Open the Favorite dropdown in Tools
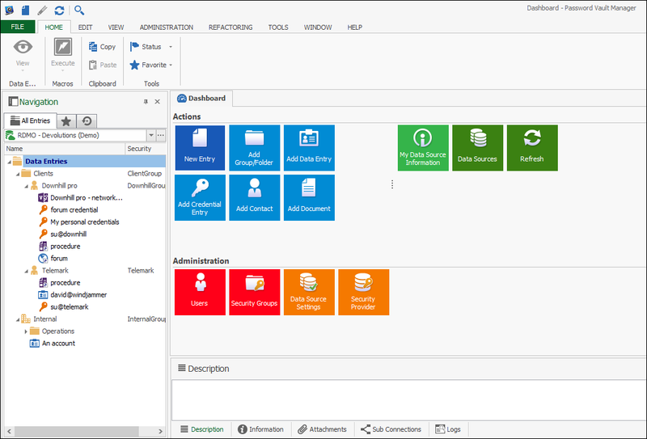 [x=171, y=65]
